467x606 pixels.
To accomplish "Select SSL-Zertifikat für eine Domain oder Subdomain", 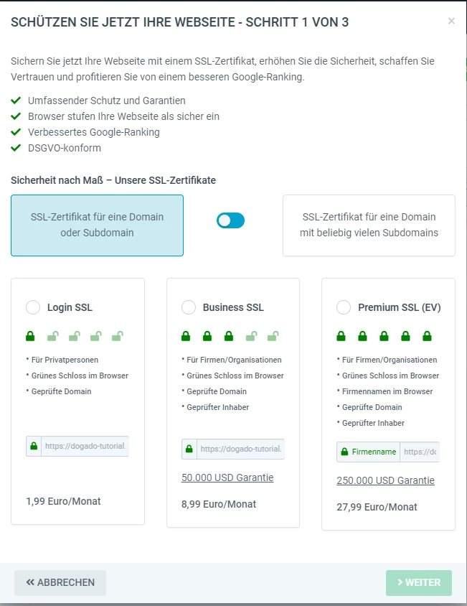I will click(x=97, y=225).
